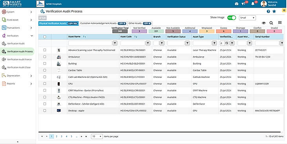287x144 pixels.
Task: Collapse the sidebar with bottom arrow
Action: point(18,142)
